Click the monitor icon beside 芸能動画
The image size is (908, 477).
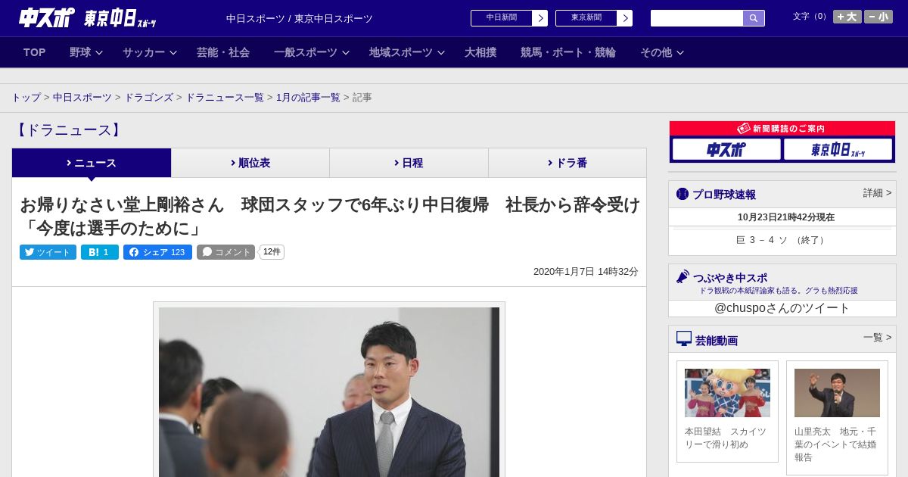coord(684,339)
